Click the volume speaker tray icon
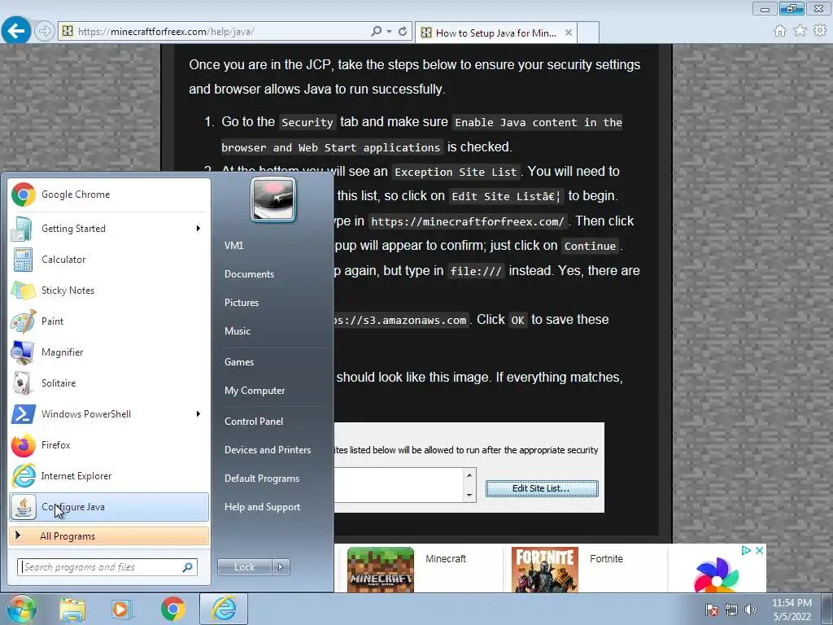The width and height of the screenshot is (833, 625). coord(751,610)
